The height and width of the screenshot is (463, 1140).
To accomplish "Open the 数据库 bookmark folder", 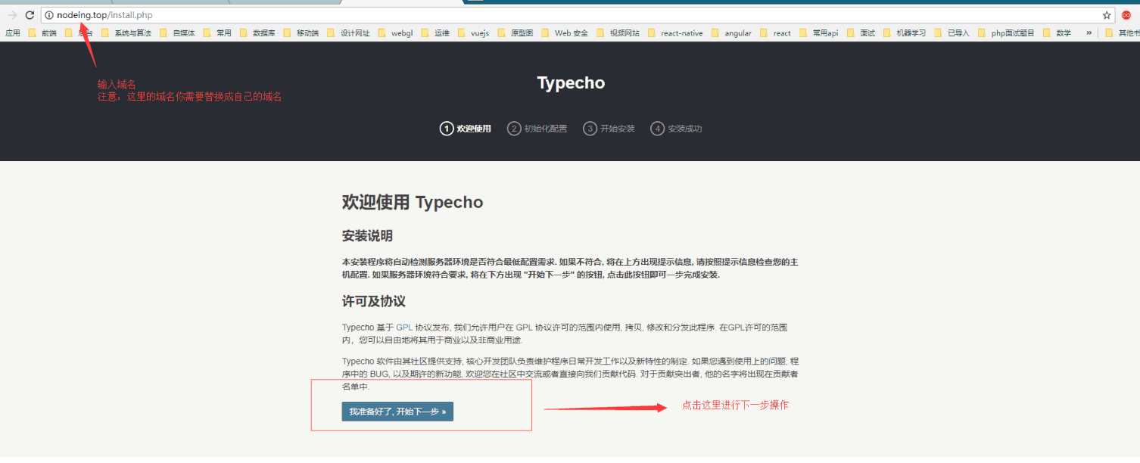I will [257, 33].
